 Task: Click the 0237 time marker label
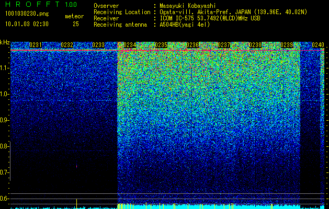(x=224, y=45)
